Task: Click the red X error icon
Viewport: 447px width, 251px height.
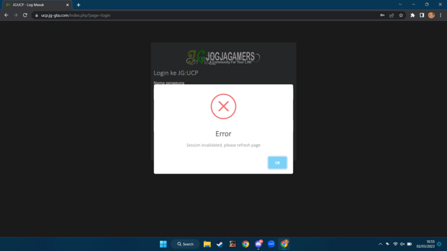Action: (223, 107)
